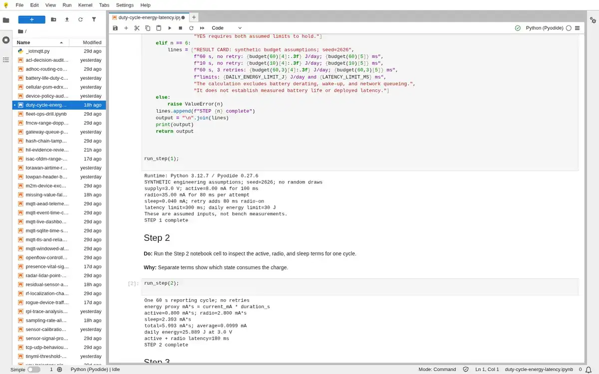Click the JupyterLite logo icon
This screenshot has height=374, width=599.
click(x=5, y=5)
